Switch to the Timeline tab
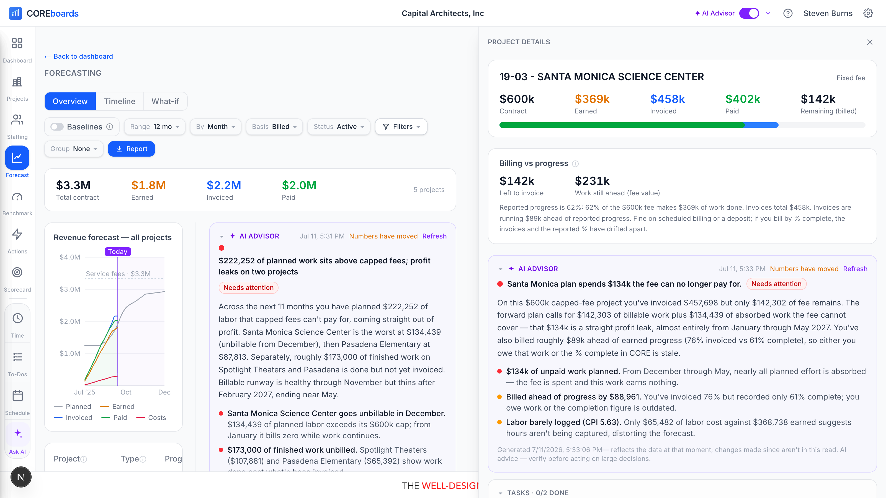Image resolution: width=886 pixels, height=498 pixels. point(119,101)
